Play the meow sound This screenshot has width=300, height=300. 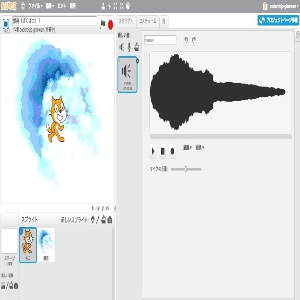(153, 151)
